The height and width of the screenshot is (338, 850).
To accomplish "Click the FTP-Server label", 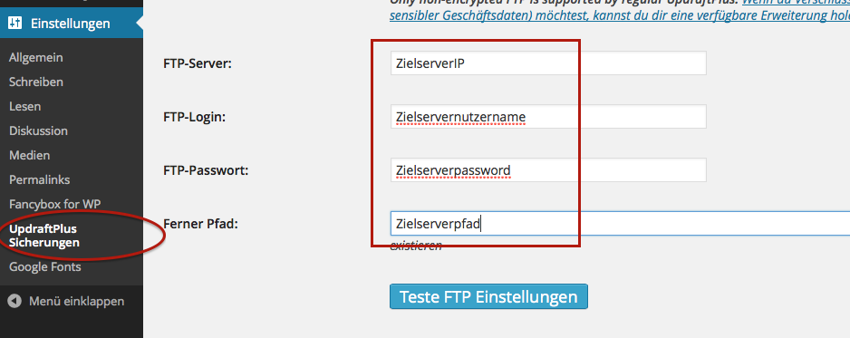I will 198,64.
